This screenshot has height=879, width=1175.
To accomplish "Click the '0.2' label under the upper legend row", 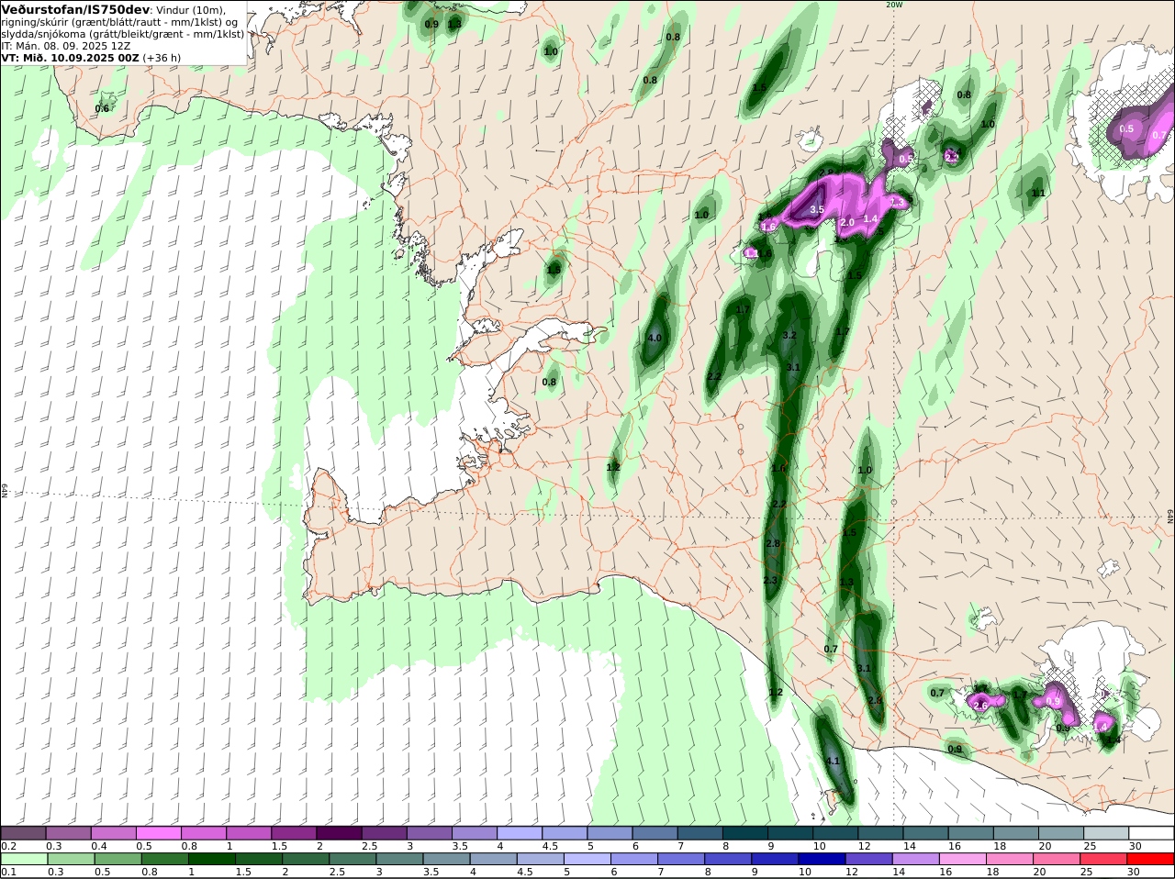I will [x=8, y=846].
